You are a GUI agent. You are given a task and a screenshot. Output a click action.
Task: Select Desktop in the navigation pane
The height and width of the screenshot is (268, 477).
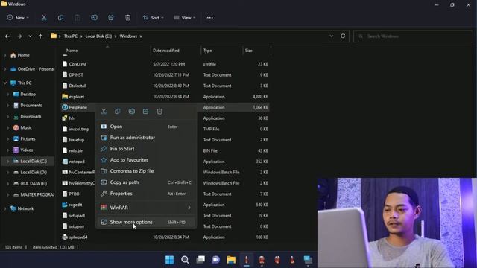28,95
